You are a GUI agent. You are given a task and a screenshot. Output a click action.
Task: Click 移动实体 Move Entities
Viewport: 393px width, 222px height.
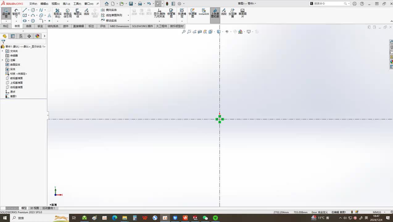109,20
